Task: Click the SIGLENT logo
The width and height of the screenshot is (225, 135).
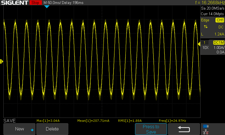Action: click(x=15, y=3)
